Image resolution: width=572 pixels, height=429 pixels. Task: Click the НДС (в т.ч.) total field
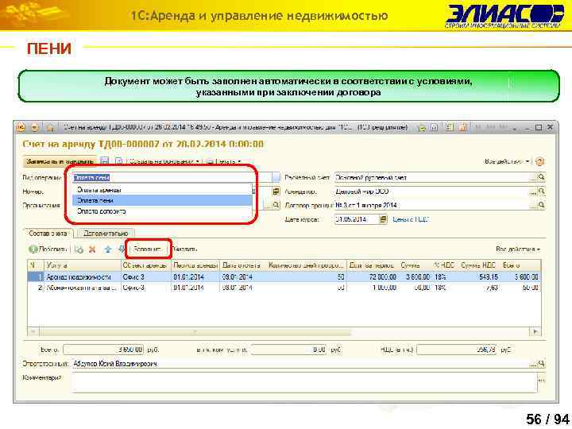tap(457, 350)
